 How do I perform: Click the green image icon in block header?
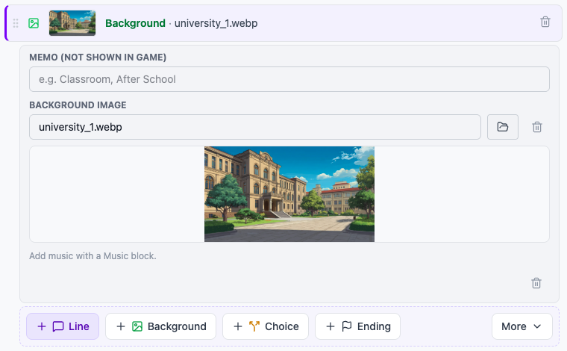[x=34, y=23]
